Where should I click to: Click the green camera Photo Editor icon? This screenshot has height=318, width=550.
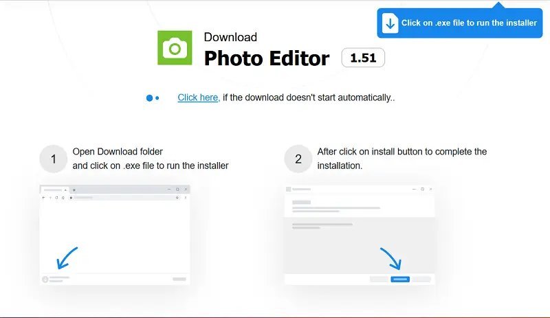click(175, 48)
